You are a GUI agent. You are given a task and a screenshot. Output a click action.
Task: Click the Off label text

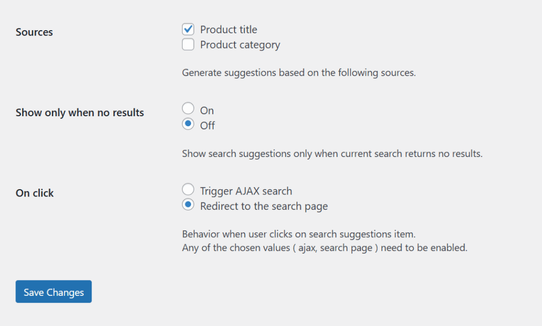coord(207,125)
